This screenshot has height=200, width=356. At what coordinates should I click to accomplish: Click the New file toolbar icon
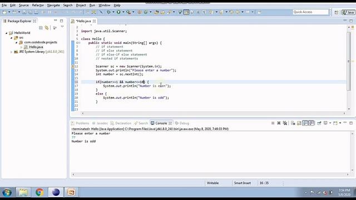click(4, 12)
